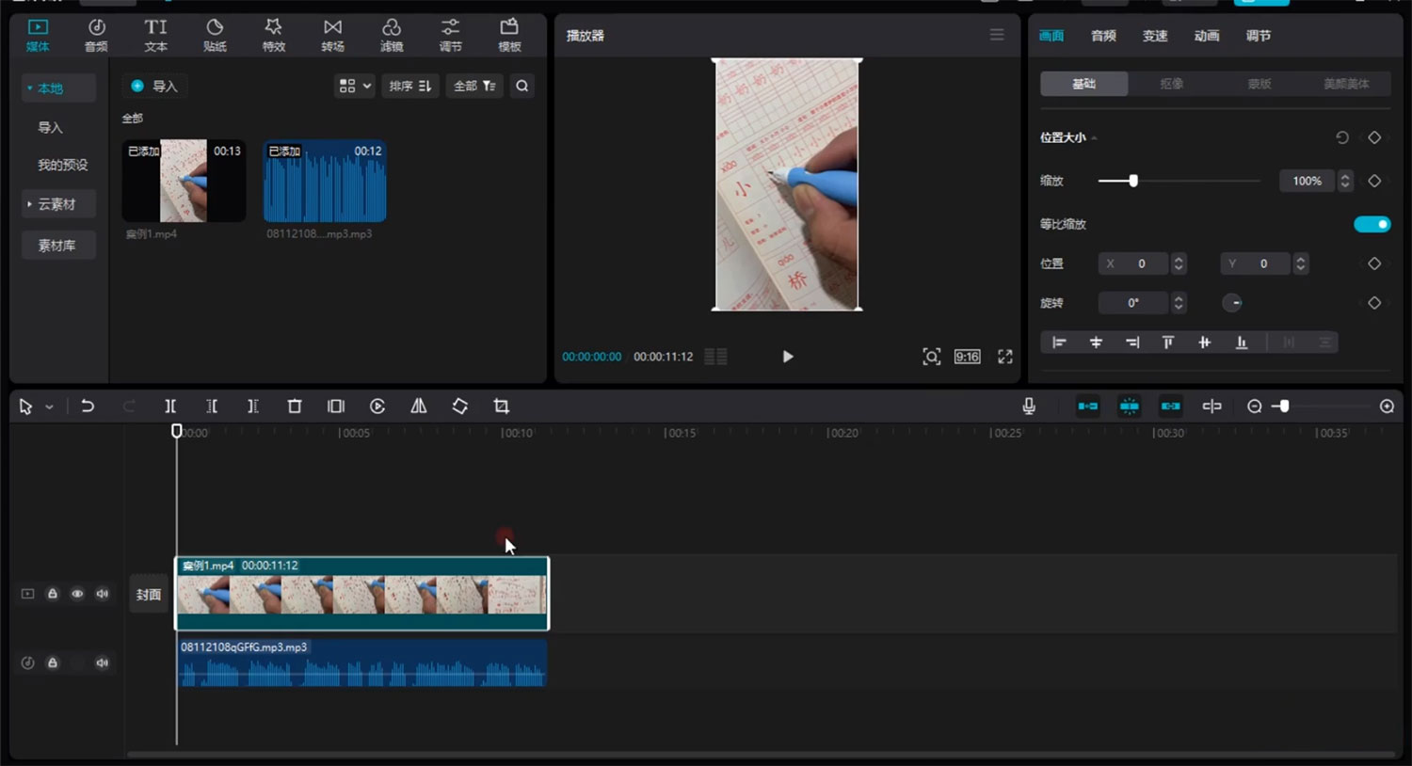Switch to the 音频 tab in properties
Screen dimensions: 1412x766
(x=1103, y=36)
